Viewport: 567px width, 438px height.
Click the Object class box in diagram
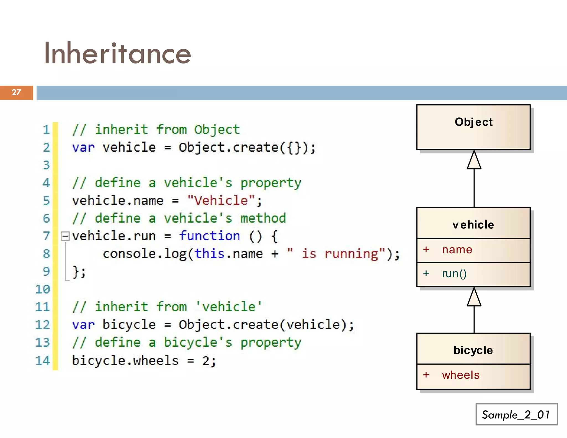(473, 127)
